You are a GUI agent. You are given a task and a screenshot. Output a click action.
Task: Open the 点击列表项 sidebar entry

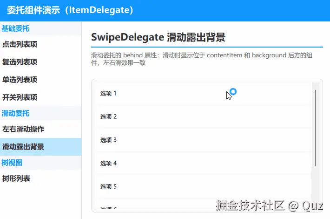pos(40,44)
